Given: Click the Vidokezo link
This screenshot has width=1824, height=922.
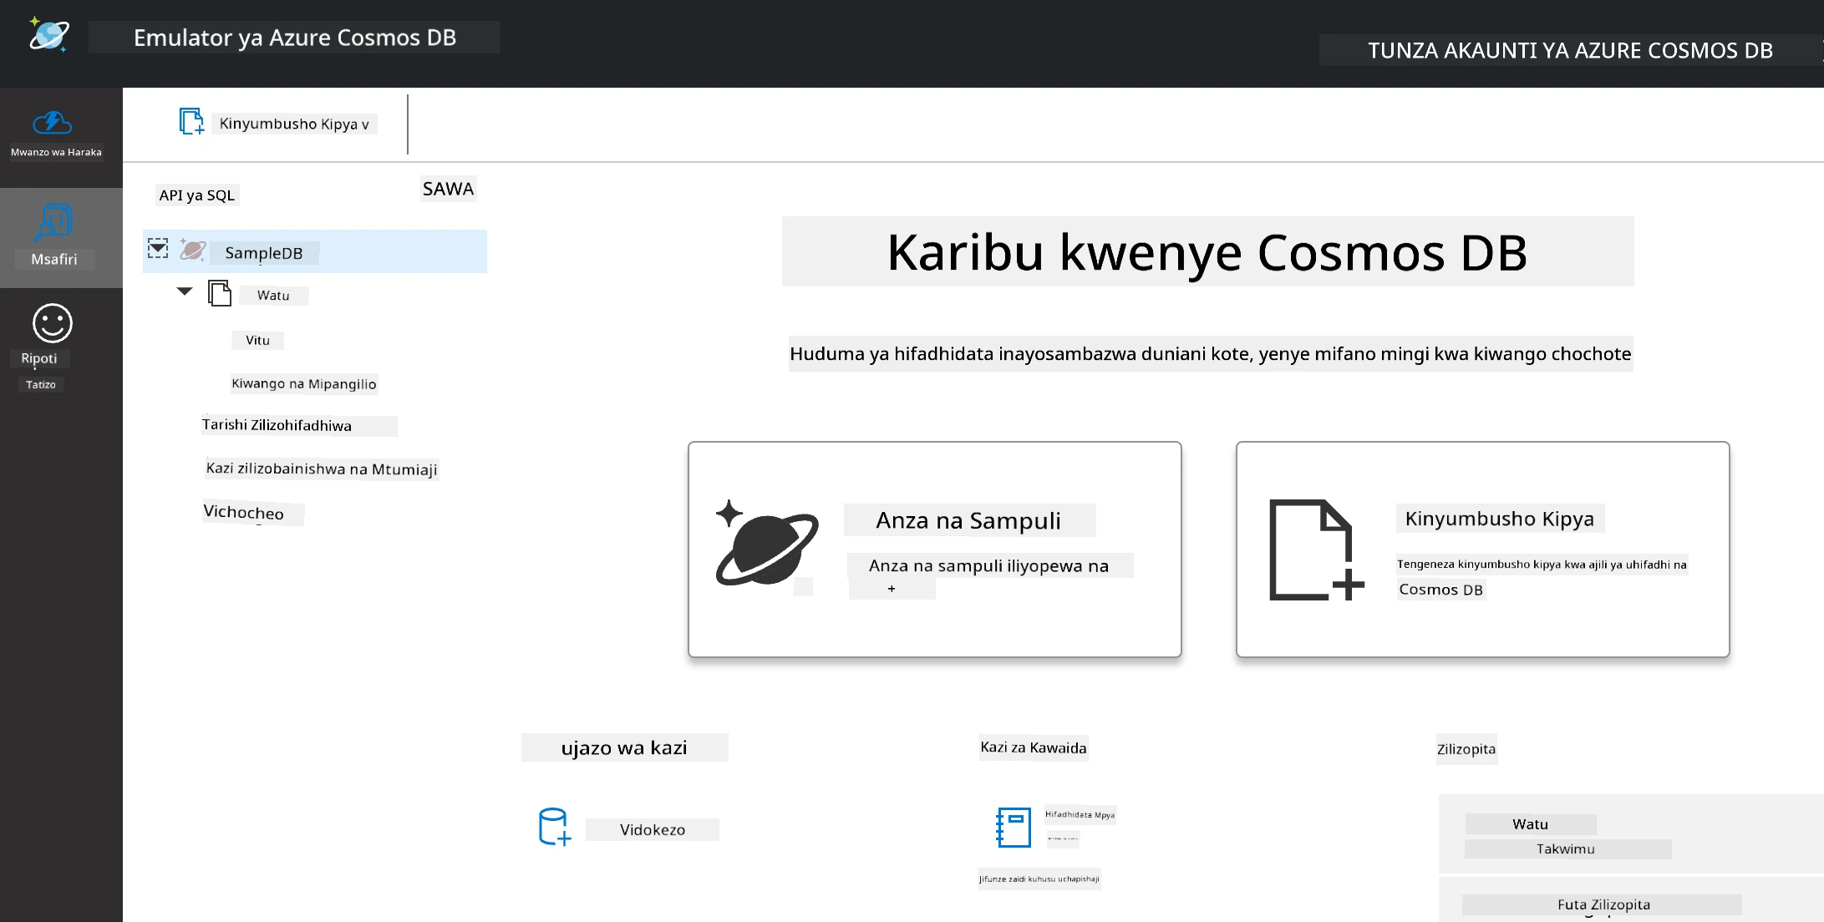Looking at the screenshot, I should coord(653,829).
